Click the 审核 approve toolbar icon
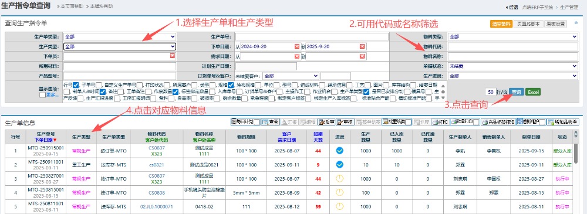Viewport: 587px width, 214px height. (345, 122)
